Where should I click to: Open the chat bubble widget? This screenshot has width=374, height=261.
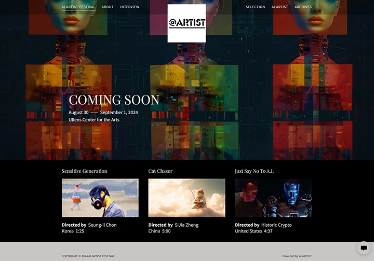coord(364,248)
